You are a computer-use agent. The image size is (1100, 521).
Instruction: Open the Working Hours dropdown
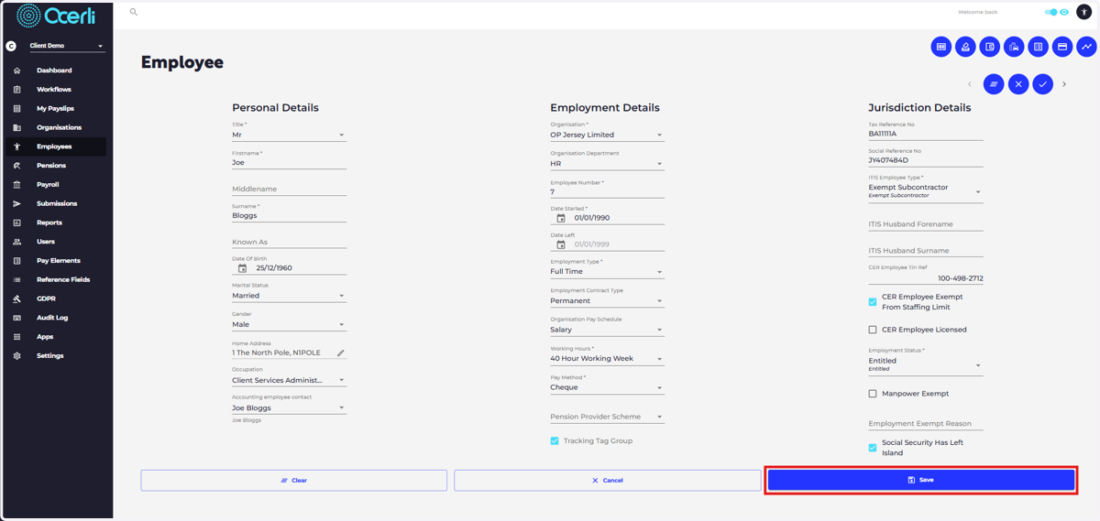tap(607, 358)
